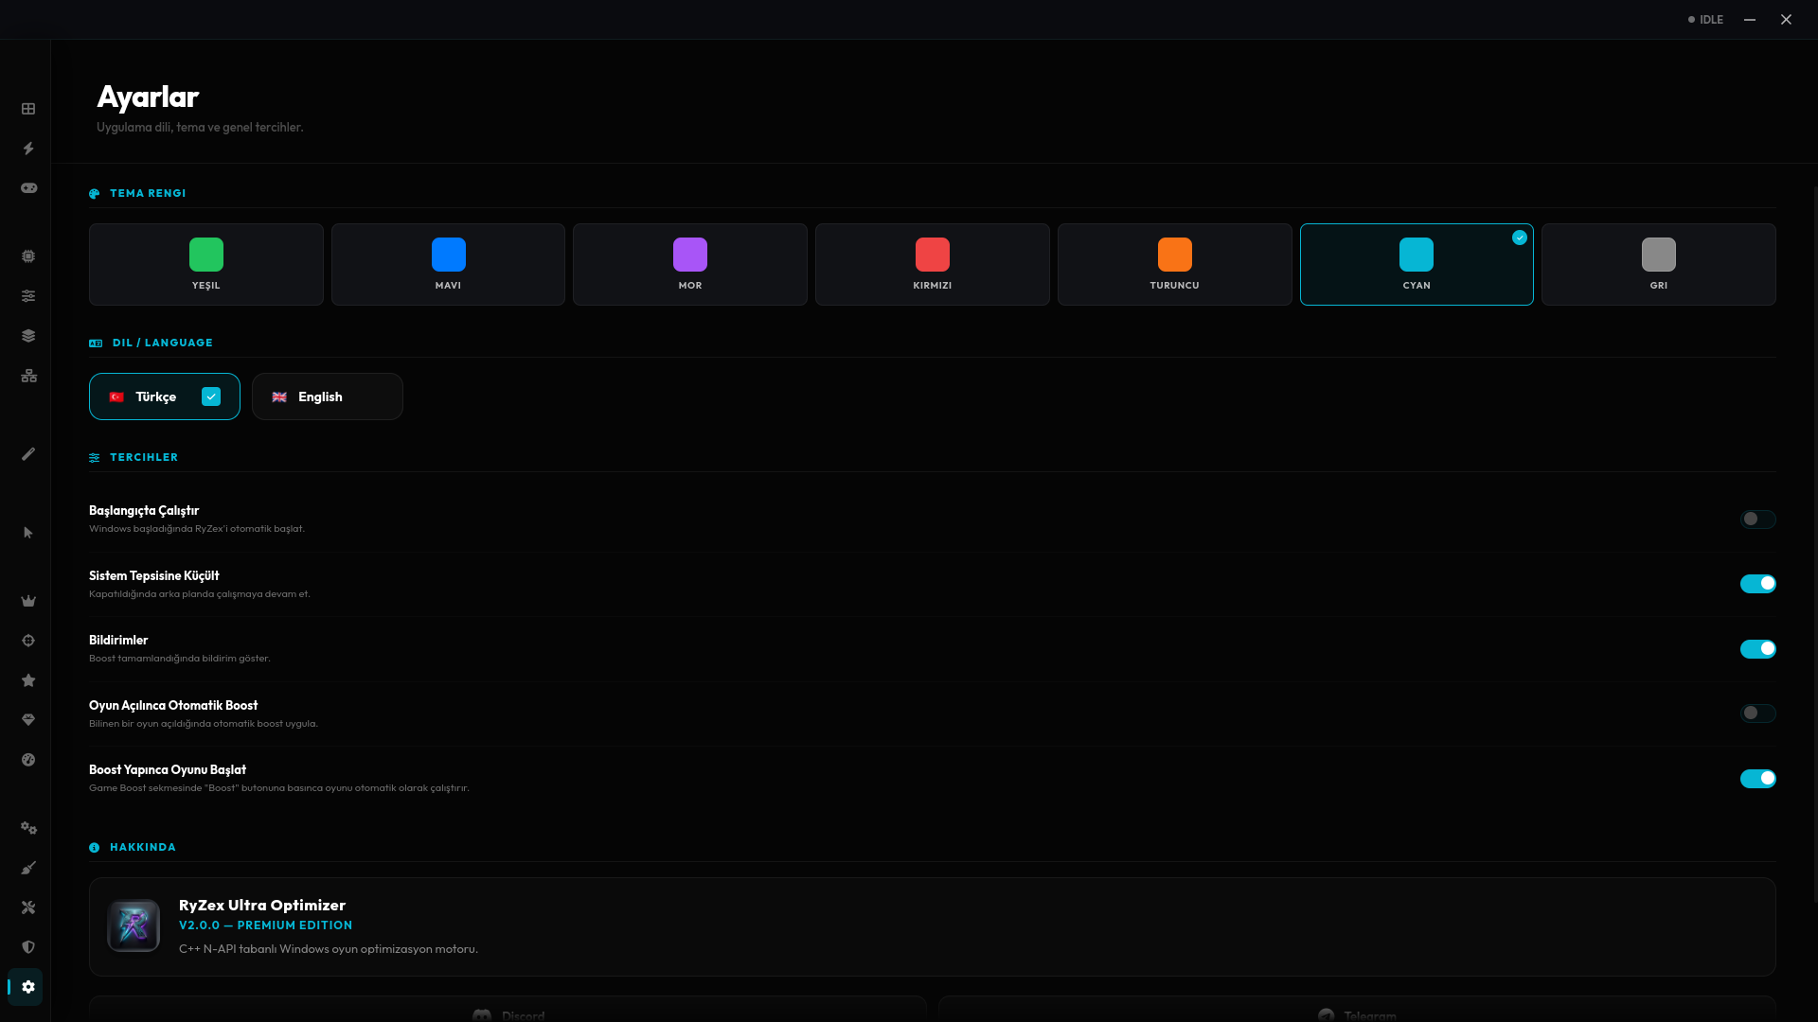
Task: Open the network icon in sidebar
Action: coord(28,376)
